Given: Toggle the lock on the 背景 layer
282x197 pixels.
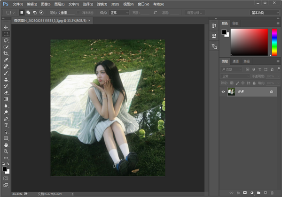Looking at the screenshot, I should click(271, 92).
